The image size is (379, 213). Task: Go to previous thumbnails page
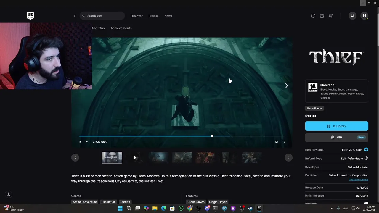[x=75, y=158]
